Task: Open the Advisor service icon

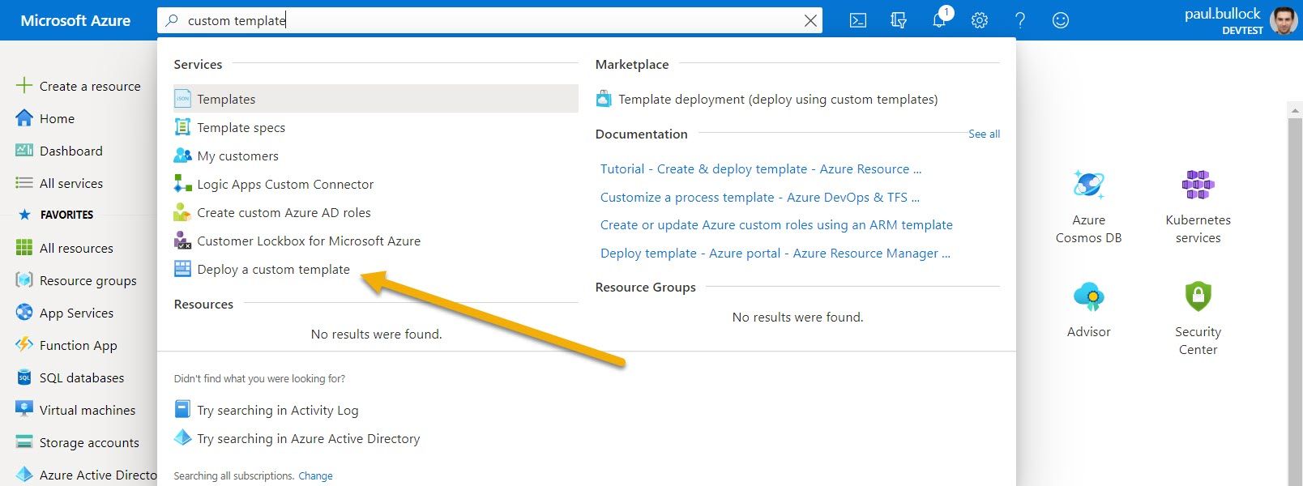Action: point(1088,297)
